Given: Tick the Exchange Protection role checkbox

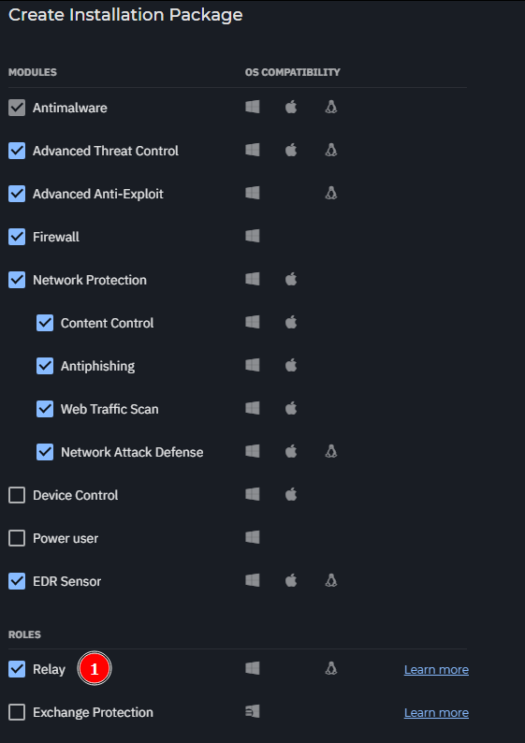Looking at the screenshot, I should [x=17, y=712].
